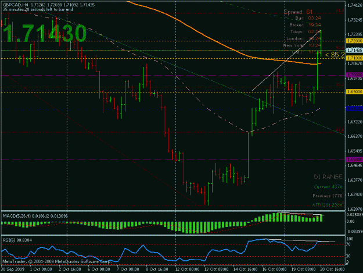Click the 20 Oct 16:00 time label

[x=332, y=269]
